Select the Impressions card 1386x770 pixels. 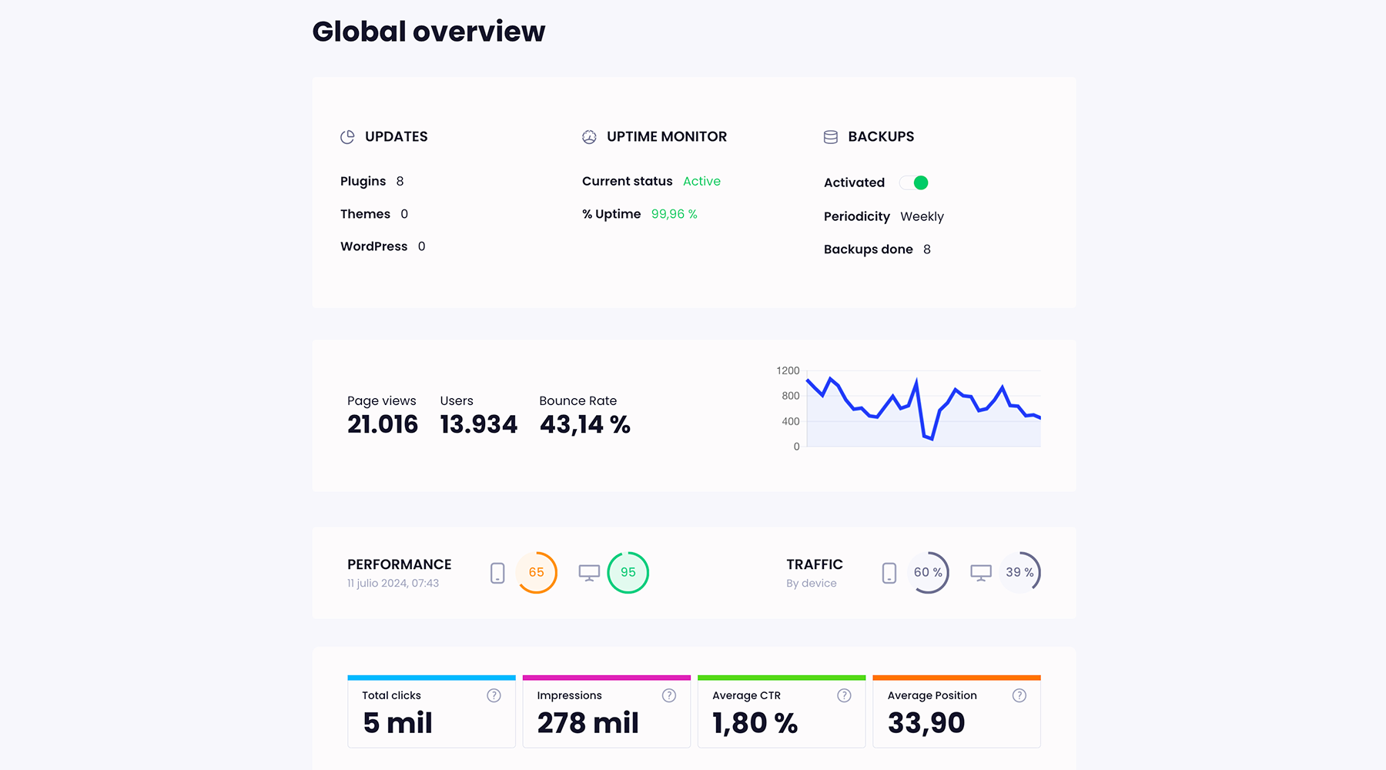[x=607, y=711]
